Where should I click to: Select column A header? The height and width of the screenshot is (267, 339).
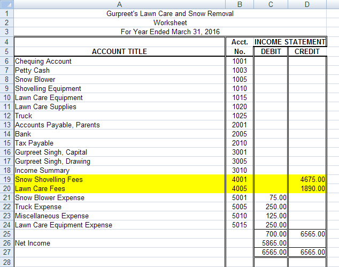coord(119,4)
